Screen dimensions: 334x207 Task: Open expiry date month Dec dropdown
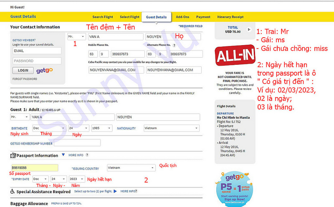[x=40, y=179]
